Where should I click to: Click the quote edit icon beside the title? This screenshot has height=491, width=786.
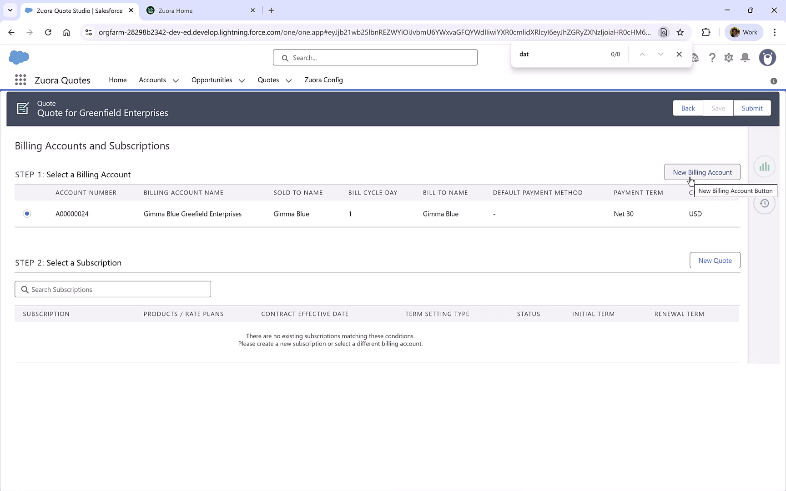(x=23, y=108)
